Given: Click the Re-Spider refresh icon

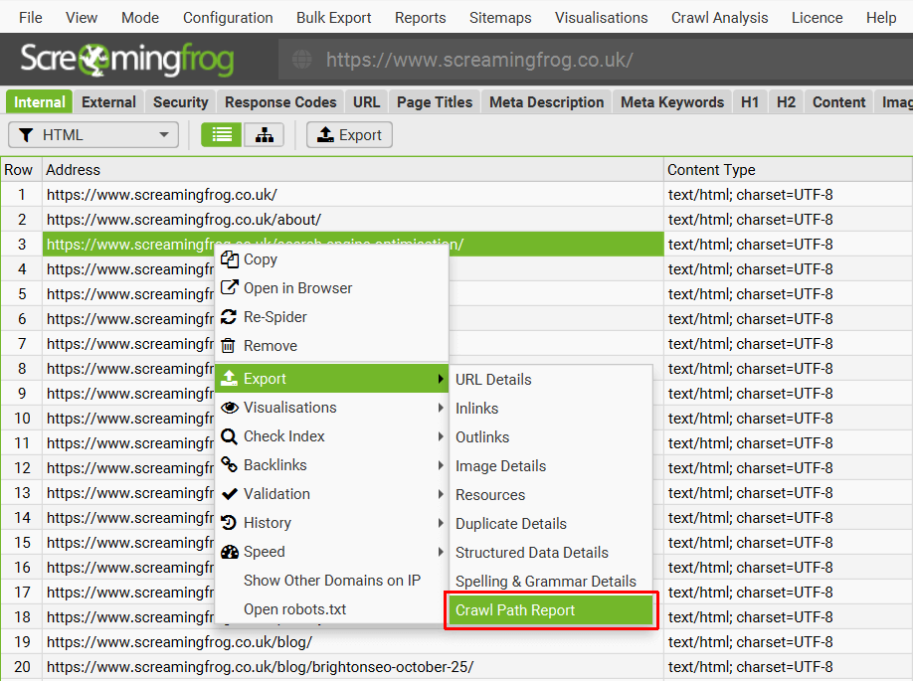Looking at the screenshot, I should pos(230,317).
